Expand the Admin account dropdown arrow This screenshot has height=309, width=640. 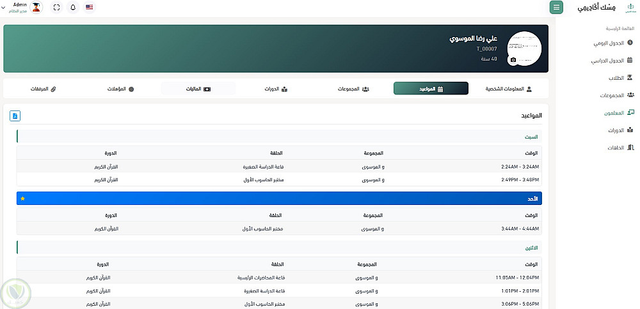point(4,7)
